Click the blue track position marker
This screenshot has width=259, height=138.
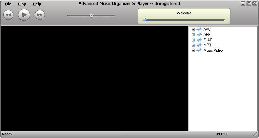145,19
